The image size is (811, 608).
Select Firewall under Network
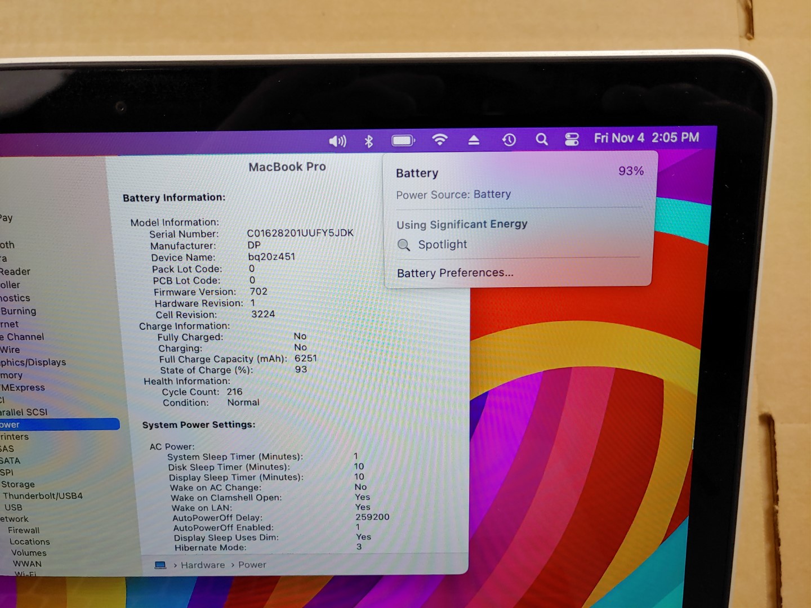24,530
